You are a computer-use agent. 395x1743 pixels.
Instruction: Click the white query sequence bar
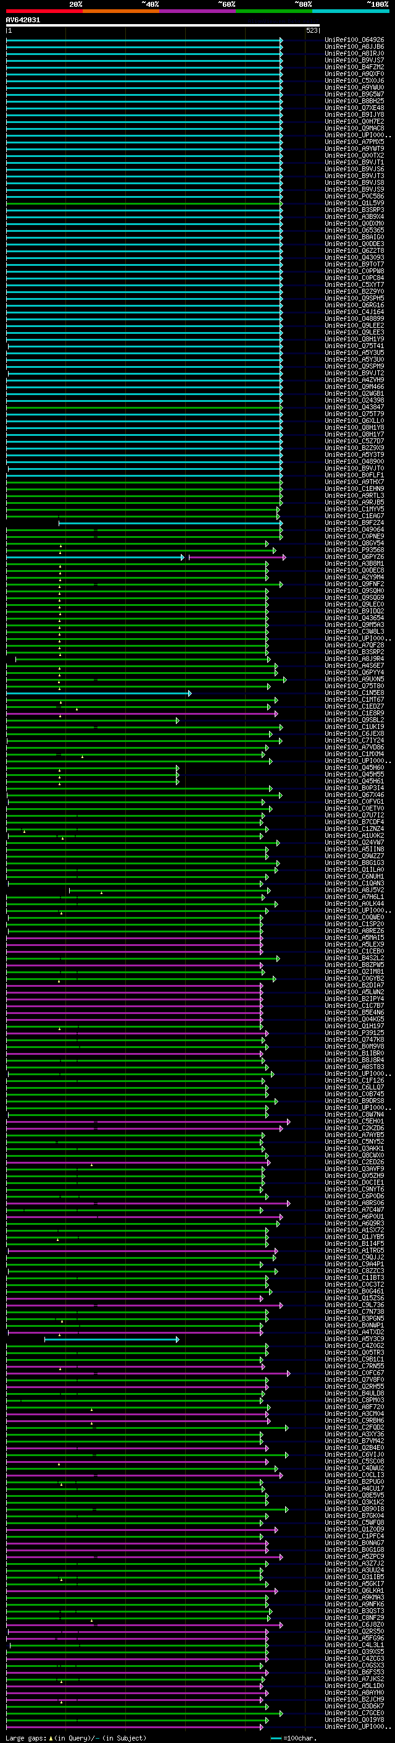pyautogui.click(x=163, y=26)
